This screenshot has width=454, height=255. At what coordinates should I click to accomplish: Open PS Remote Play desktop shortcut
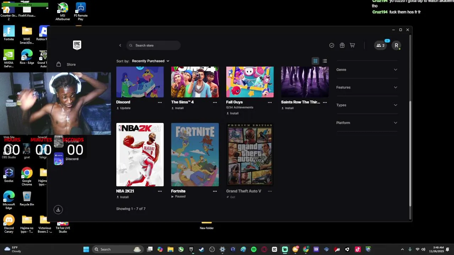81,12
